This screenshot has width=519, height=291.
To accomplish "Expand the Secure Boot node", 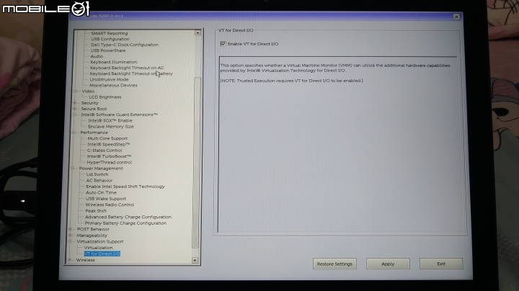I will point(74,109).
